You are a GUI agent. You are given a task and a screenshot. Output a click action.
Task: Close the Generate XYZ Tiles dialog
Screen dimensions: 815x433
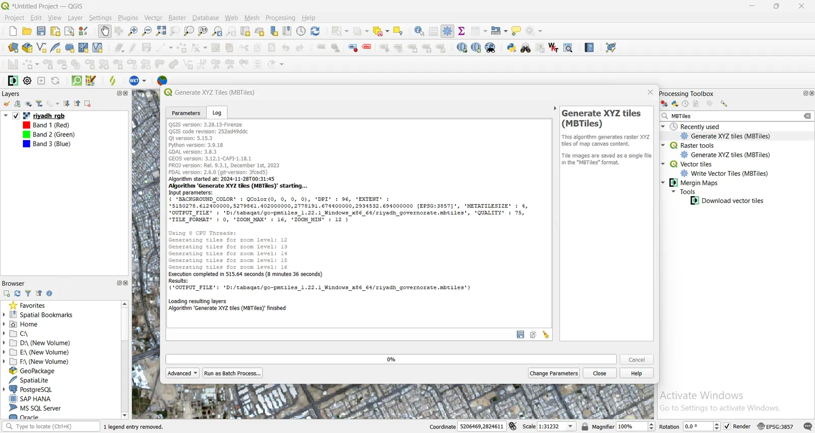click(x=650, y=92)
